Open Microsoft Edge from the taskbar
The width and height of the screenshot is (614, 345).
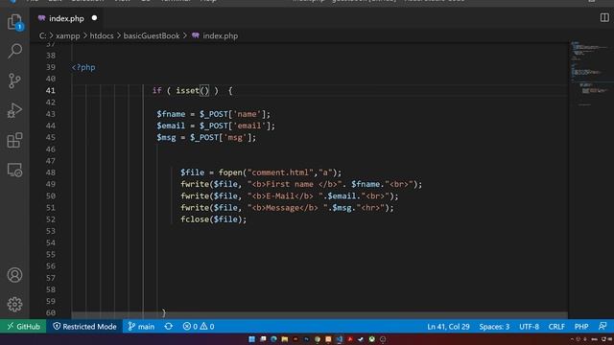coord(273,339)
